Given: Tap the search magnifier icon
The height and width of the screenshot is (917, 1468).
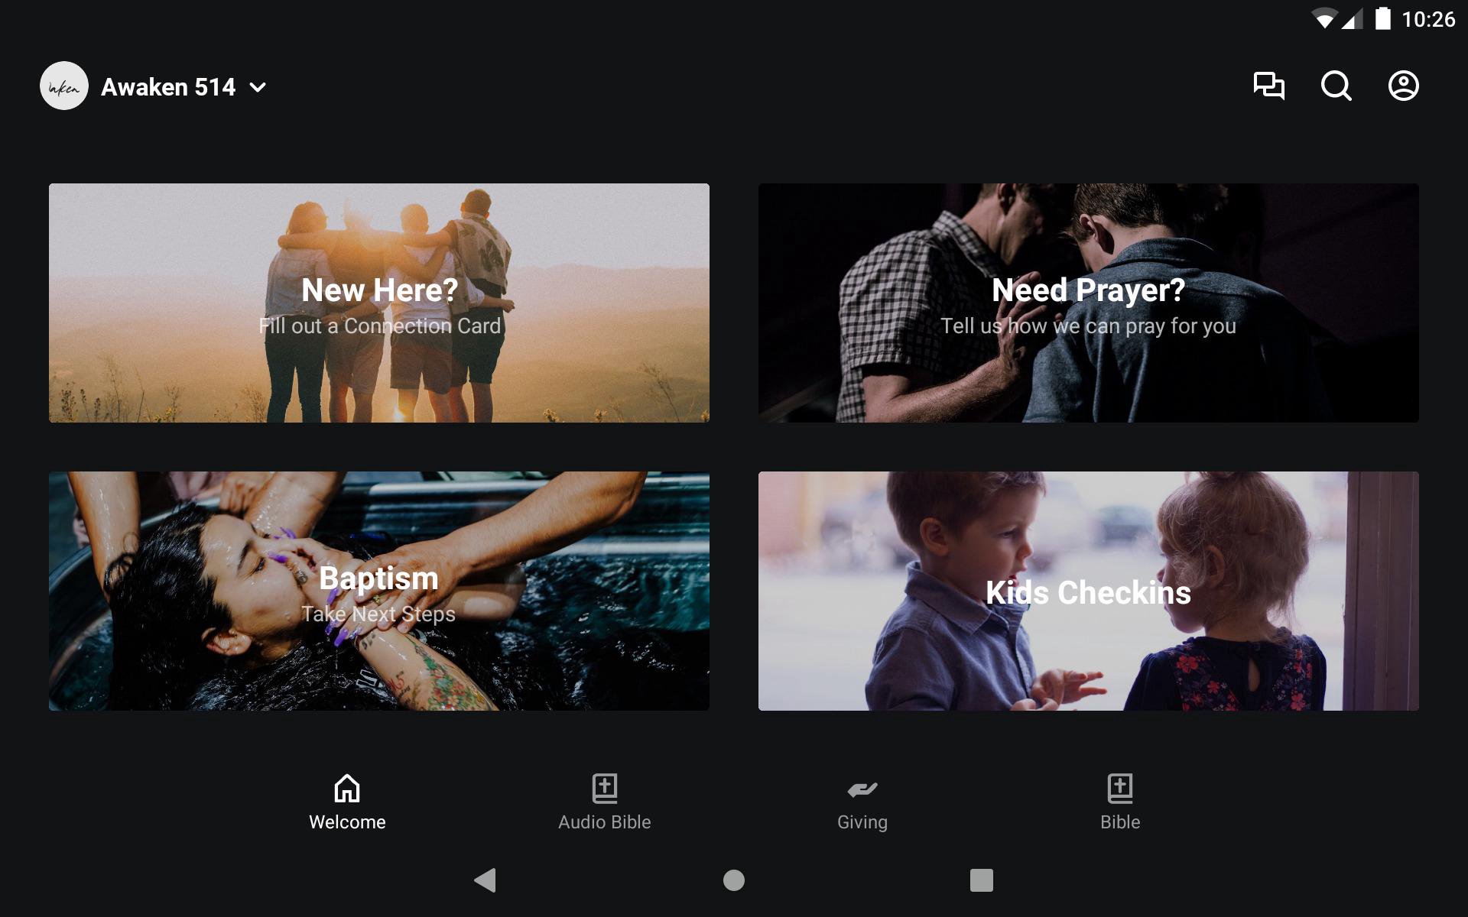Looking at the screenshot, I should (x=1336, y=86).
